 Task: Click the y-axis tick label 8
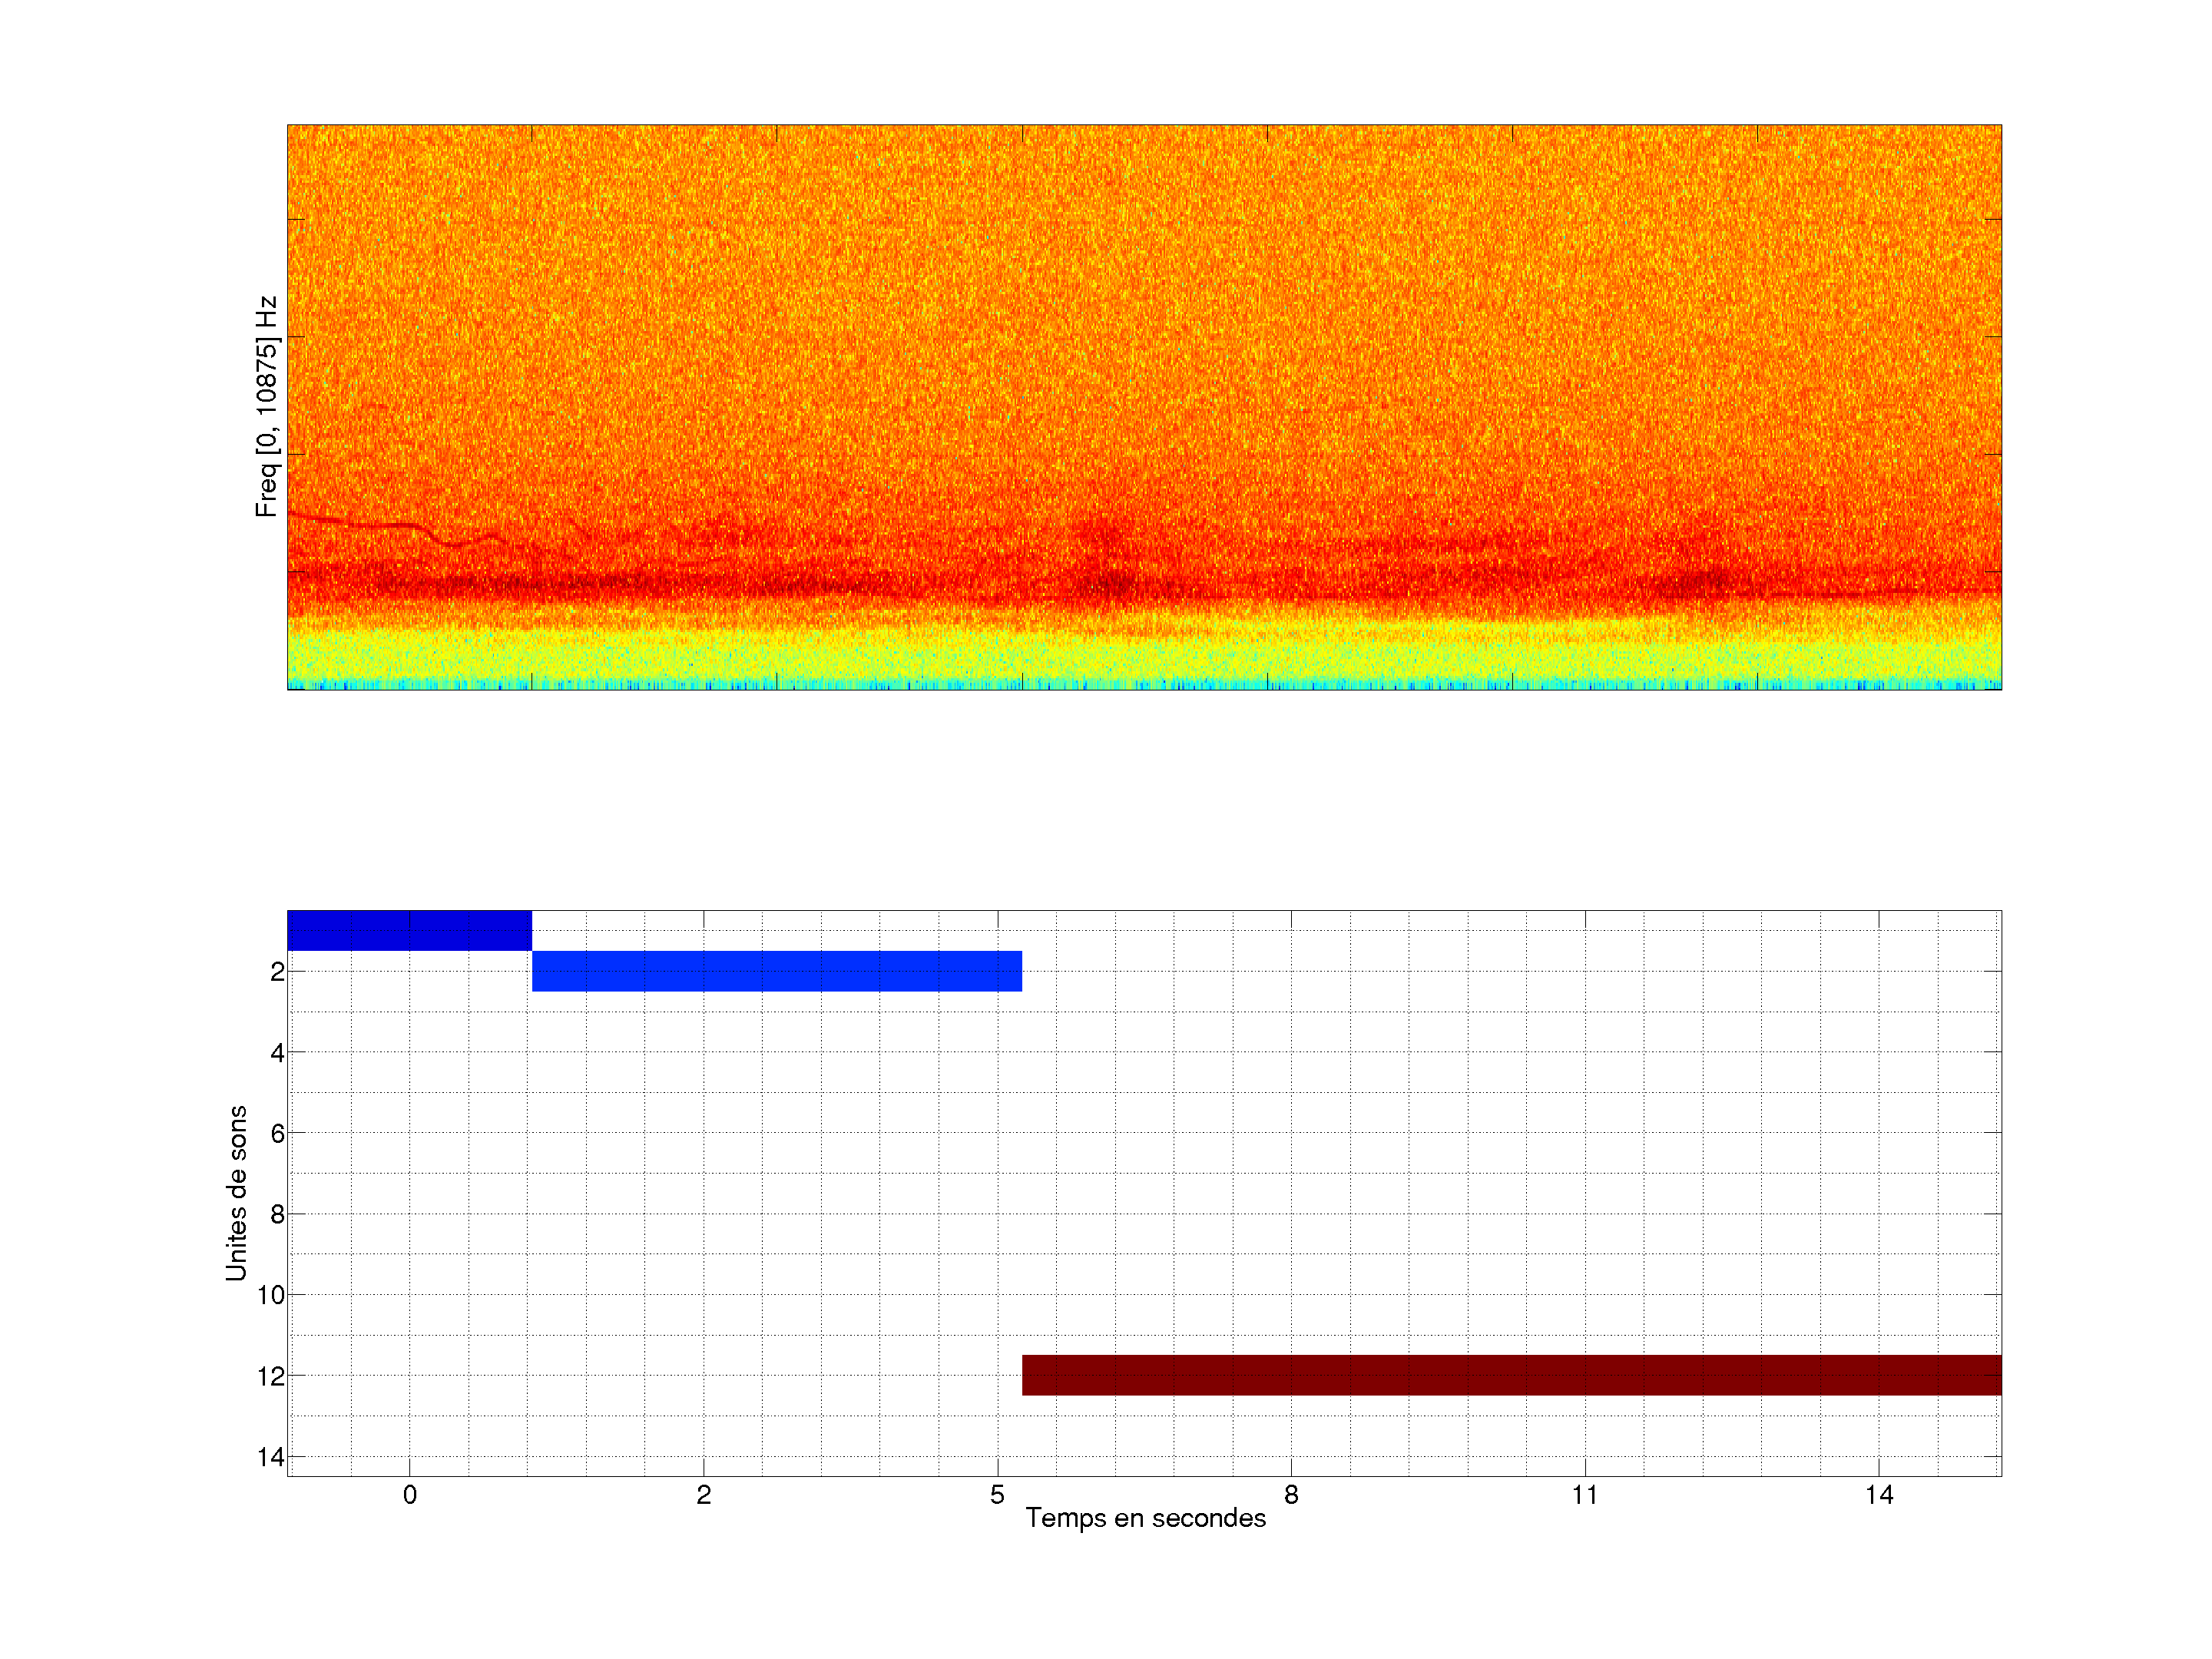(x=277, y=1214)
